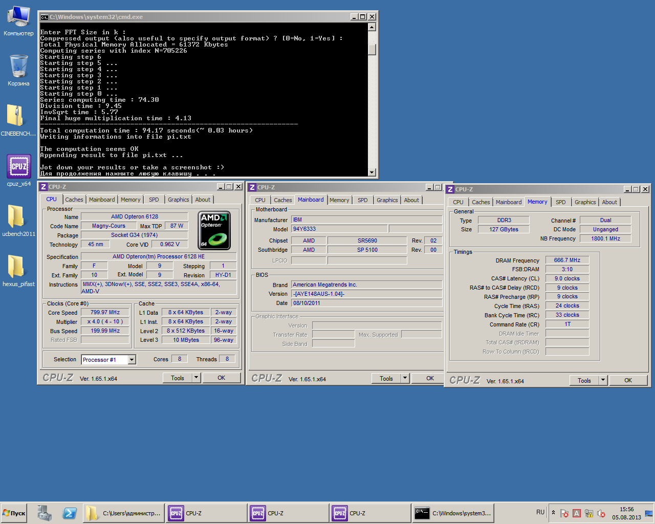
Task: Open Graphics tab in the CPU tab window
Action: tap(179, 200)
